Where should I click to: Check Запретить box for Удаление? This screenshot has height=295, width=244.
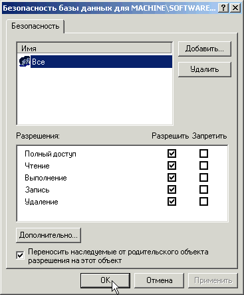pos(203,202)
